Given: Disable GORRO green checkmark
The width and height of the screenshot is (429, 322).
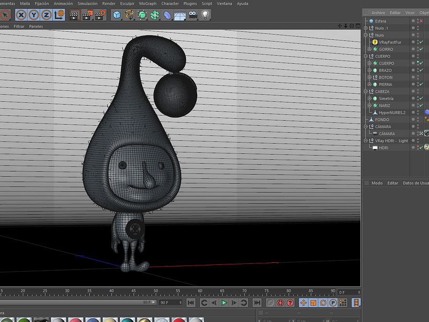Looking at the screenshot, I should click(421, 49).
